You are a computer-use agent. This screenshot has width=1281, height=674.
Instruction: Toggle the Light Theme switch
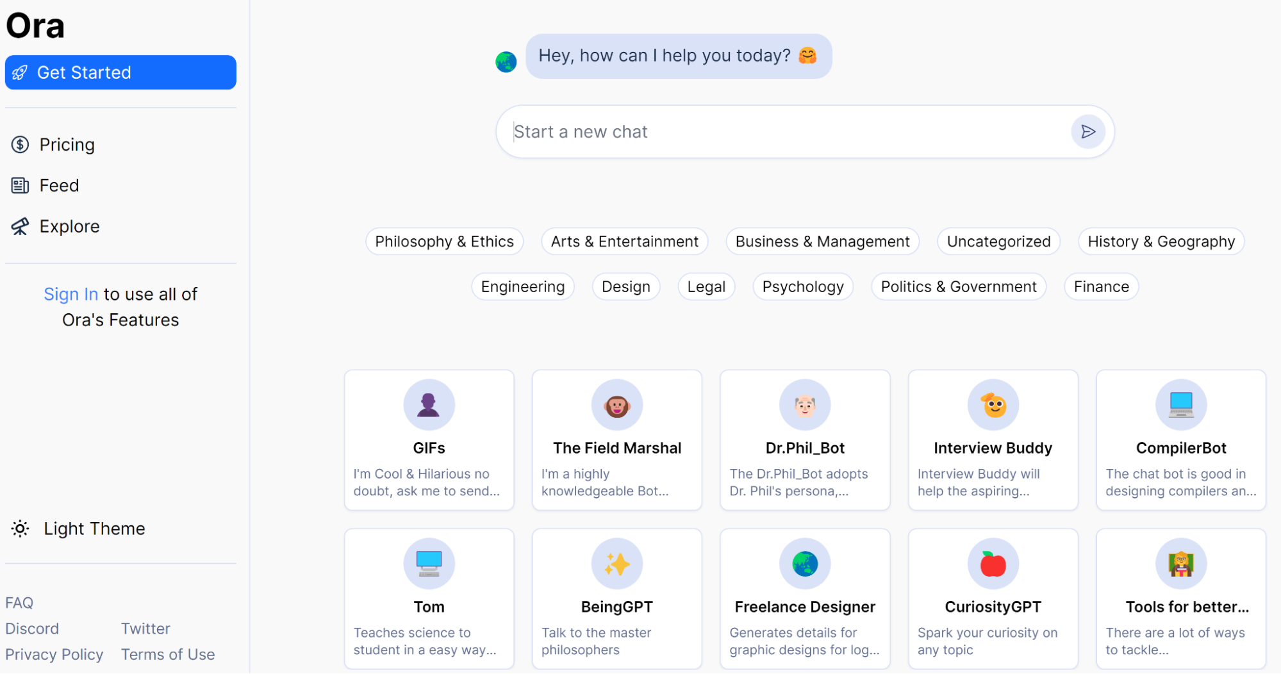tap(78, 529)
